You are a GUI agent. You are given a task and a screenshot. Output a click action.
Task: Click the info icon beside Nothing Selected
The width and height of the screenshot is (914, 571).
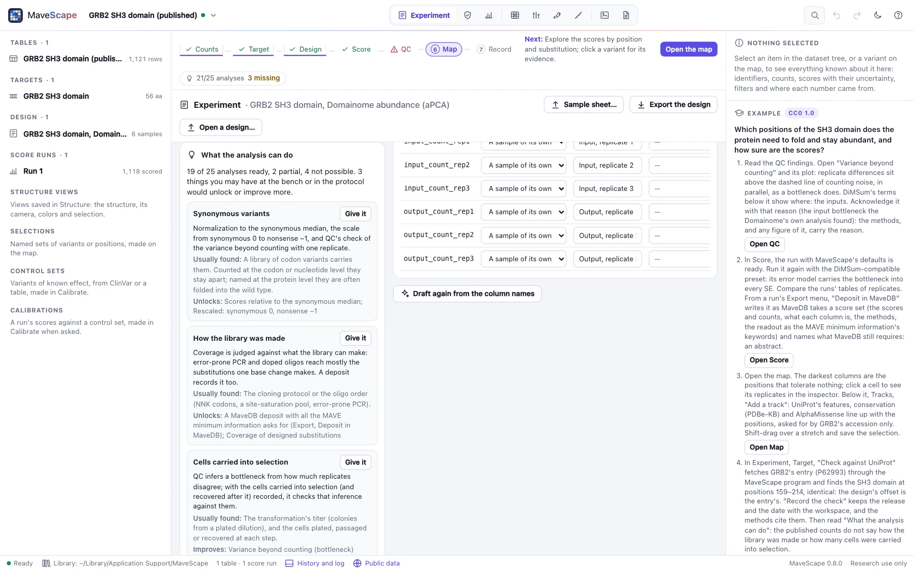tap(739, 43)
